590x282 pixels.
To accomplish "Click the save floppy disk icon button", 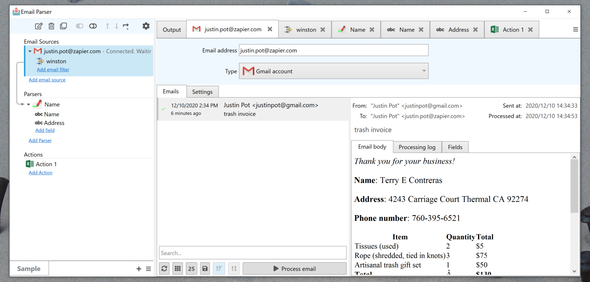I will 205,269.
